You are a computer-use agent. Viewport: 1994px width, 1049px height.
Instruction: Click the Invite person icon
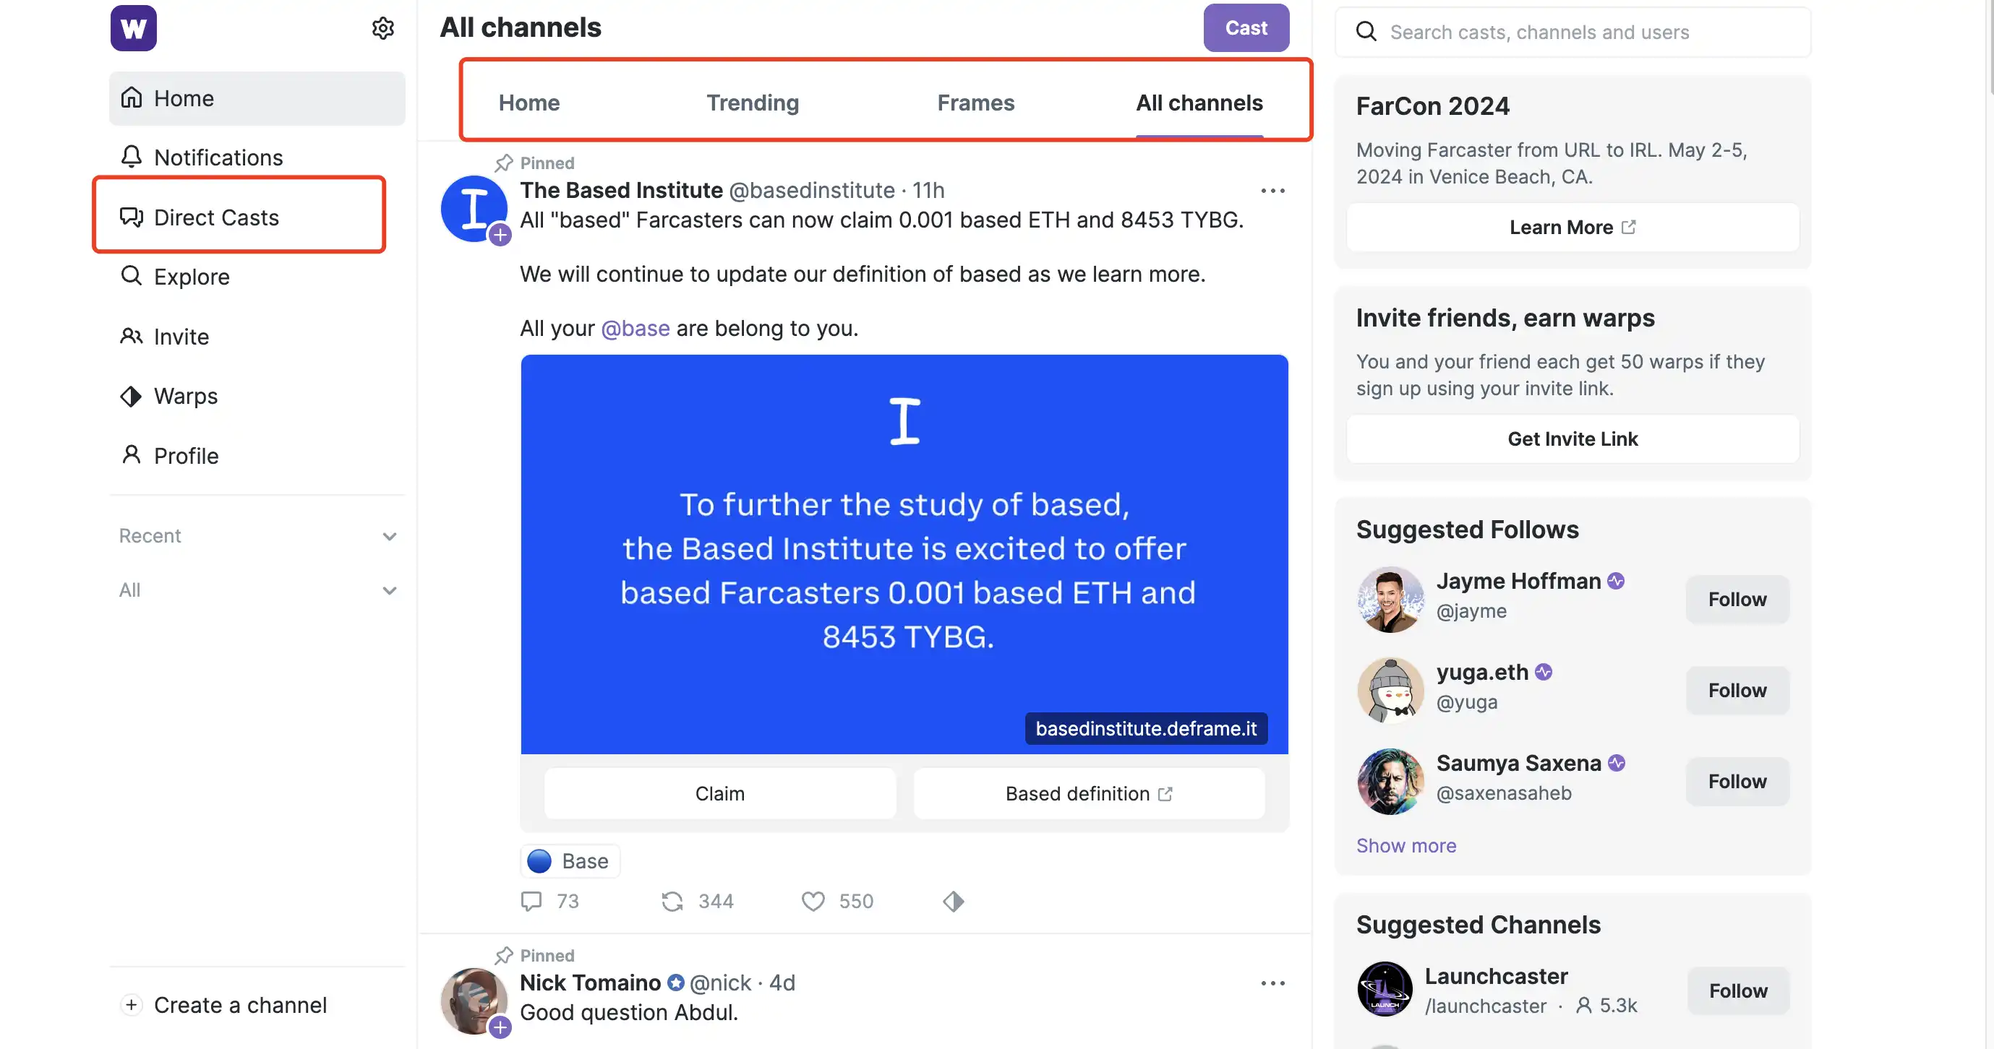tap(131, 334)
